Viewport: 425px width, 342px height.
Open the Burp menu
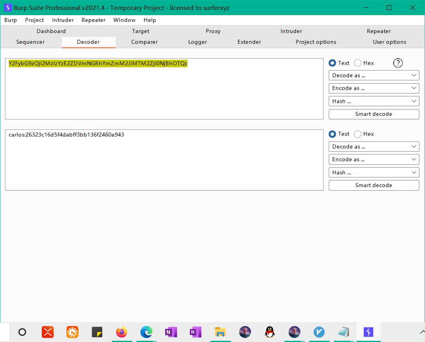(x=11, y=20)
